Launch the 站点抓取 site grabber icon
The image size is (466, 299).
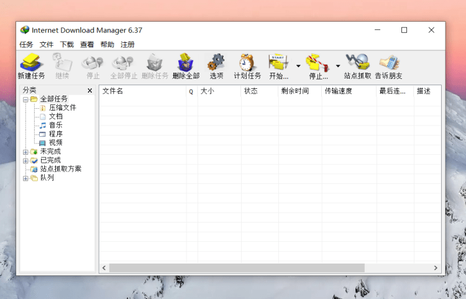357,62
